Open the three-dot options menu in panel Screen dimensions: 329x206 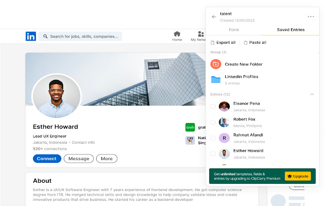(310, 16)
